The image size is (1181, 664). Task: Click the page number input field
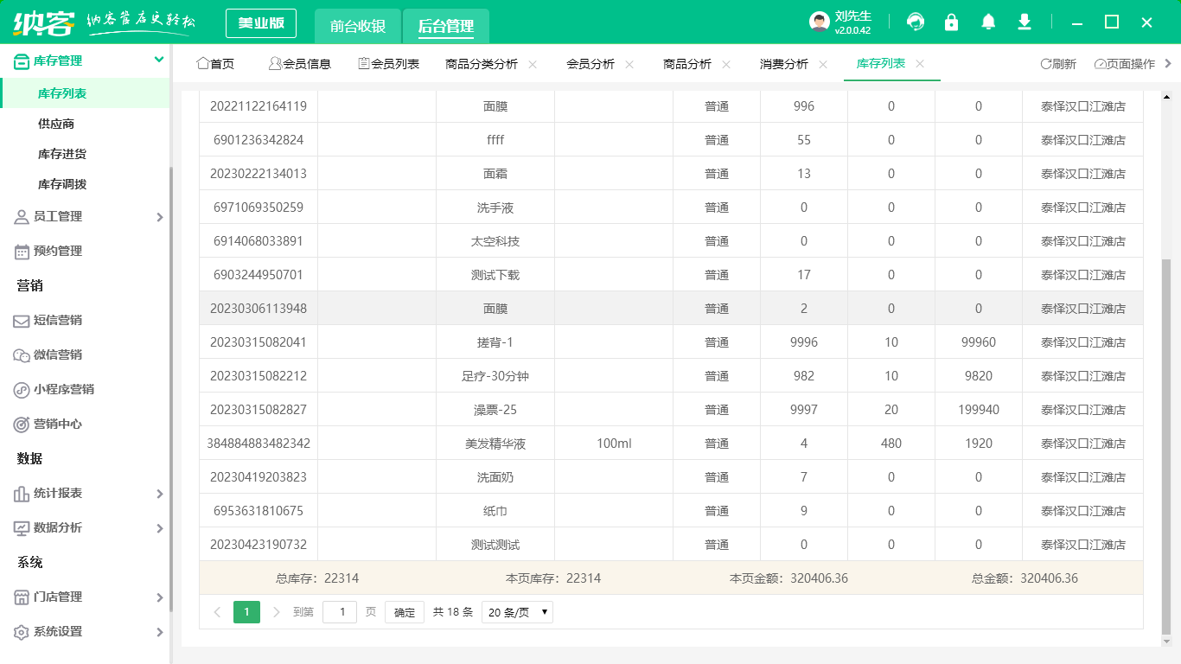pyautogui.click(x=340, y=612)
